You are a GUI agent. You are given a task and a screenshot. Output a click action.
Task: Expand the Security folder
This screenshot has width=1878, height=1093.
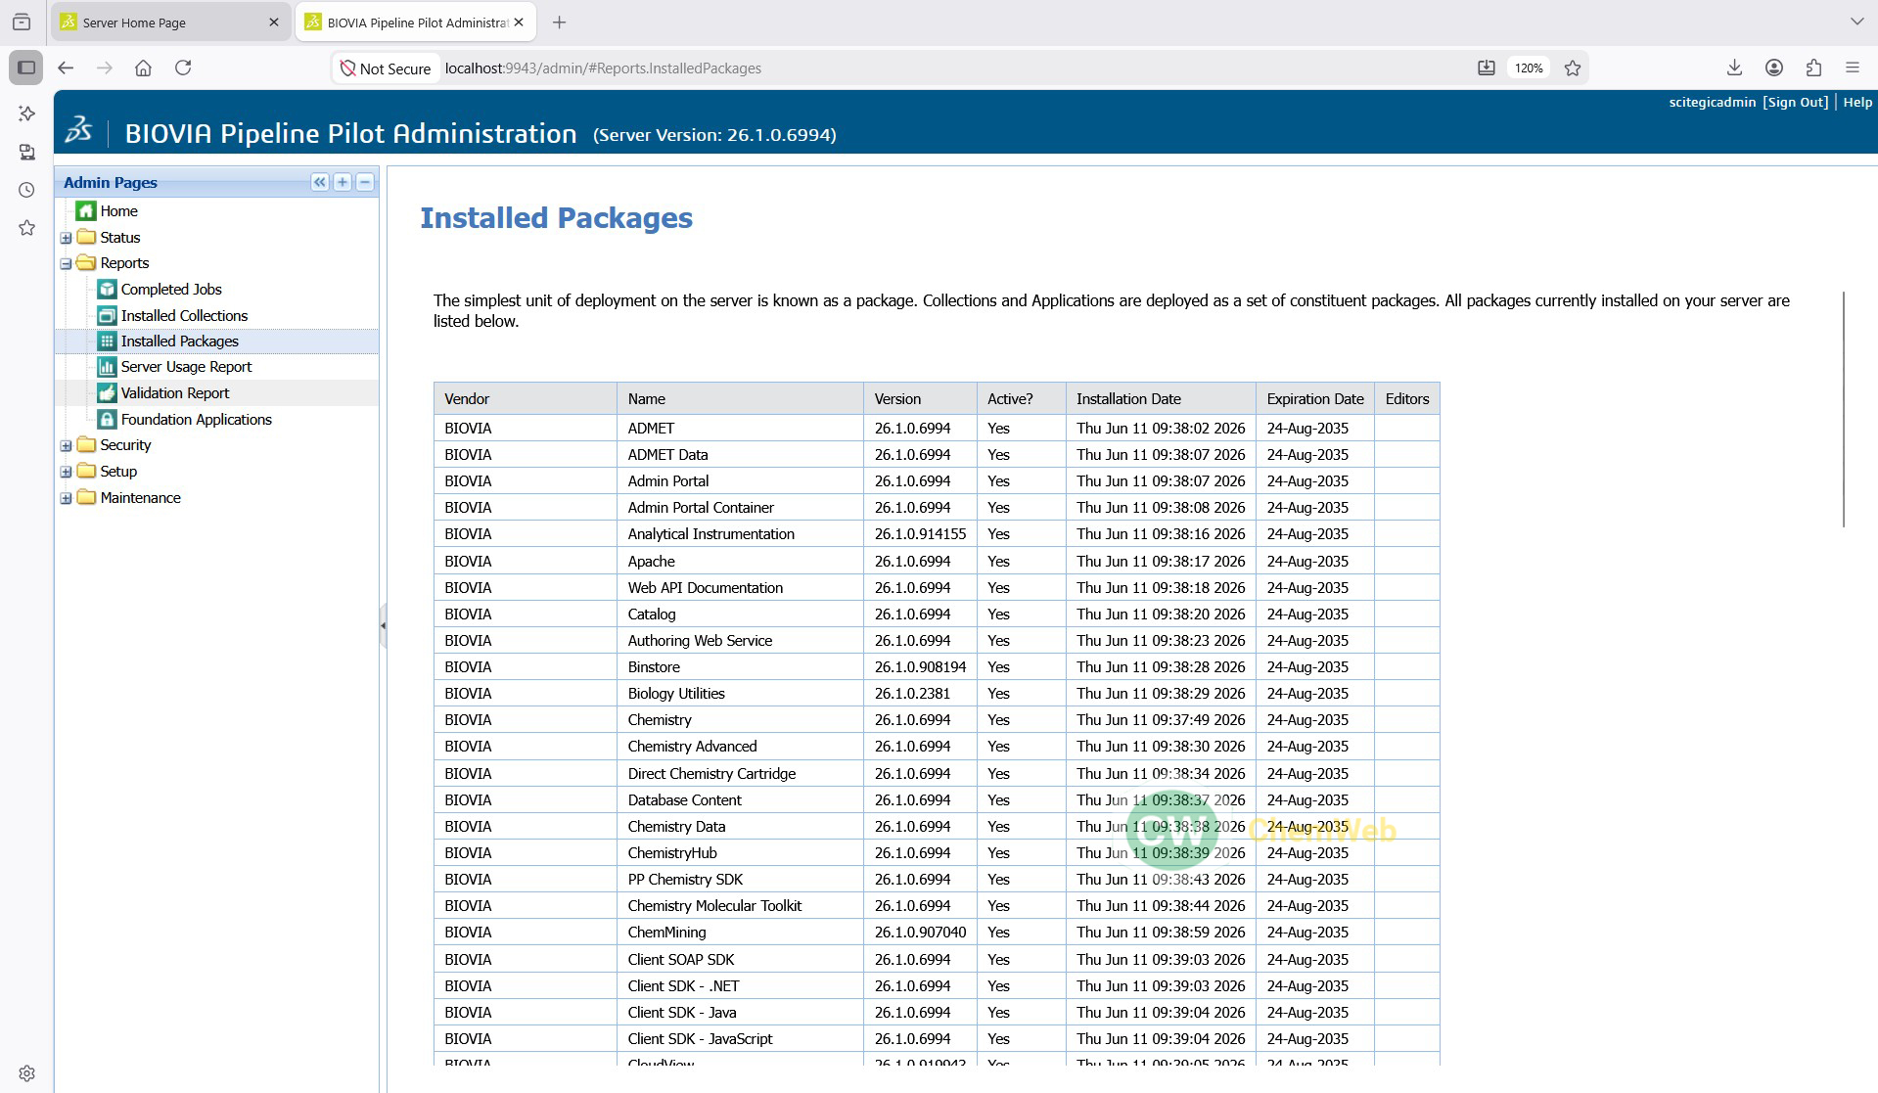tap(66, 445)
